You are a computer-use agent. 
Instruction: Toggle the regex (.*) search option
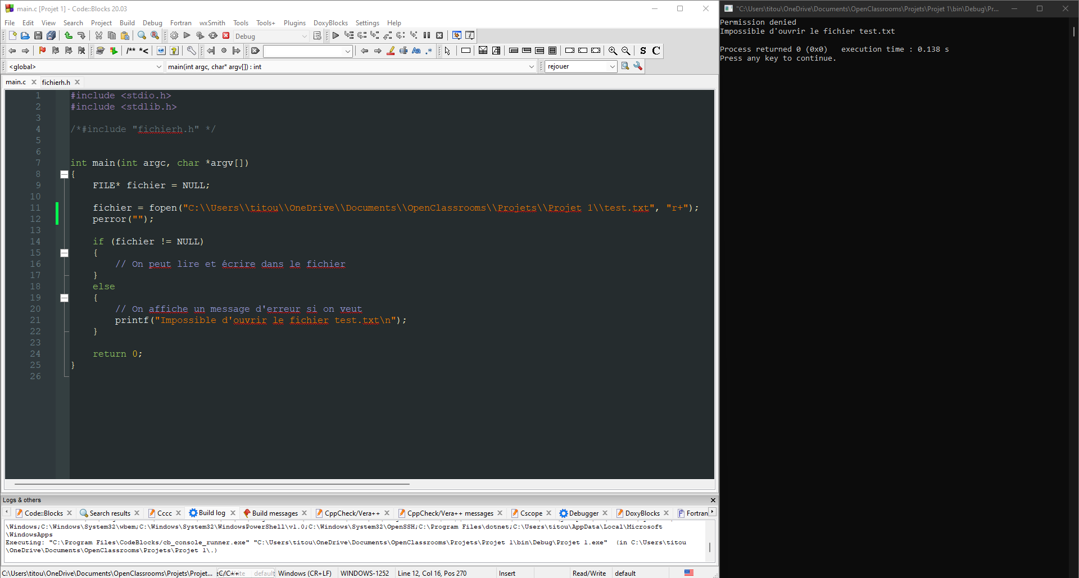429,51
